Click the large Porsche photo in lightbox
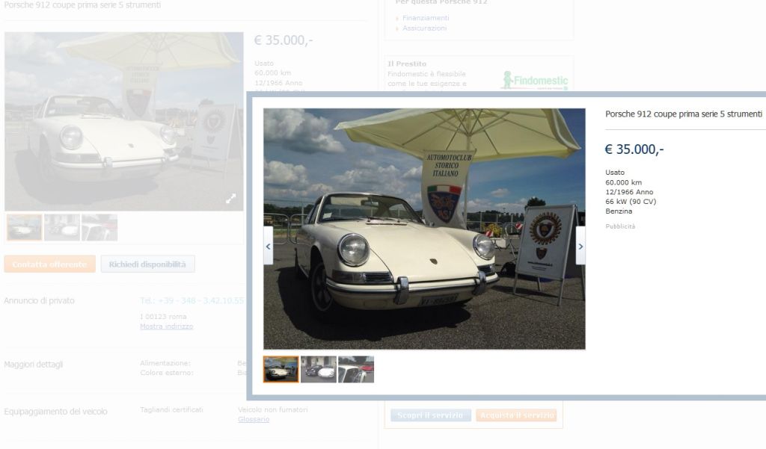 (x=424, y=229)
